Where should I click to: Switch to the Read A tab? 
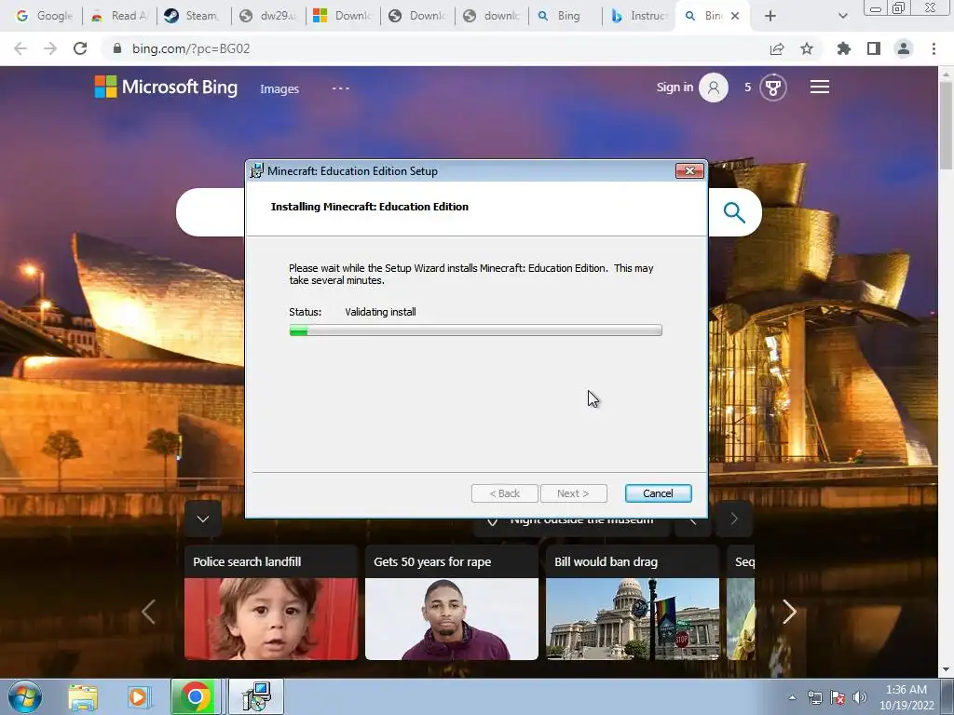[x=119, y=16]
